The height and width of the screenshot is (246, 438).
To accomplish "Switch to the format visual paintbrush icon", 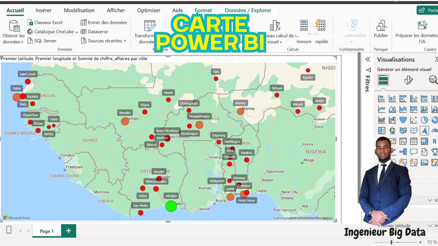I will [409, 80].
